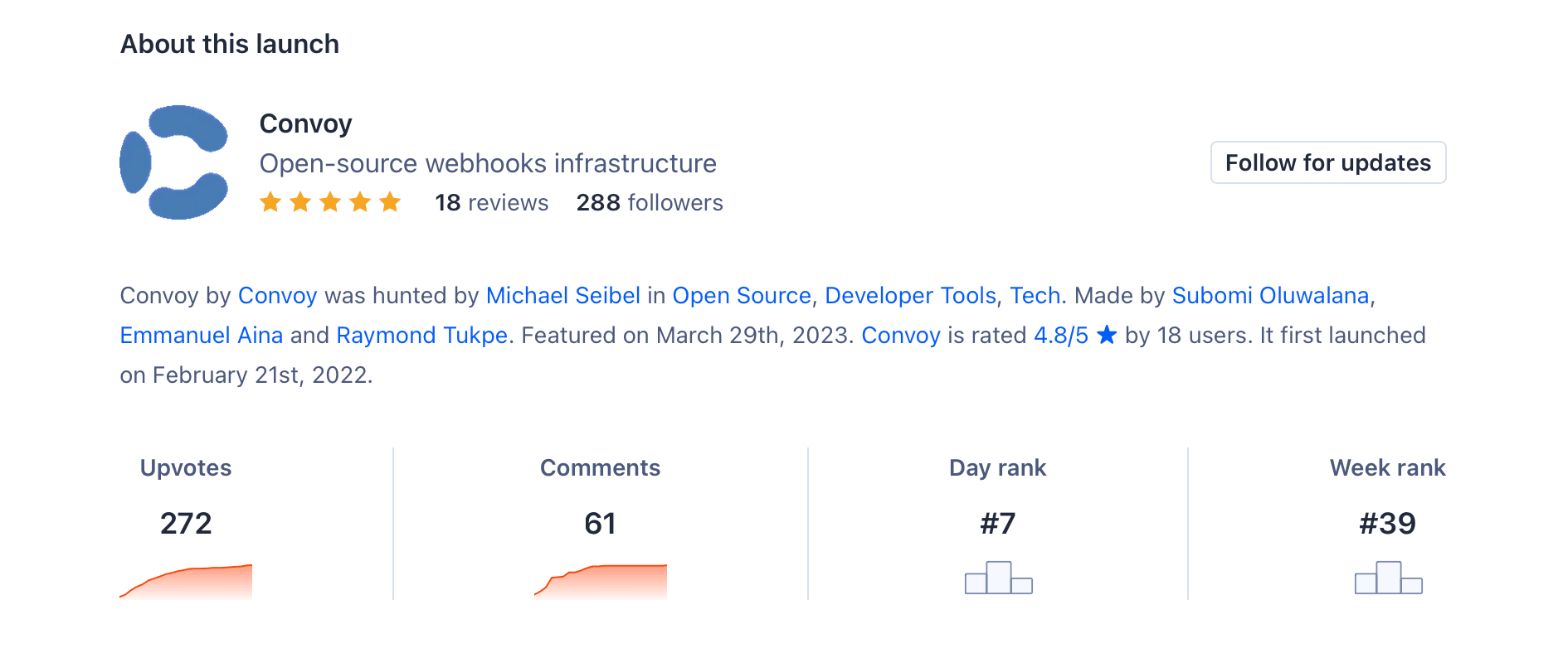Click the Convoy link before 'is rated'
The image size is (1563, 653).
[x=901, y=335]
